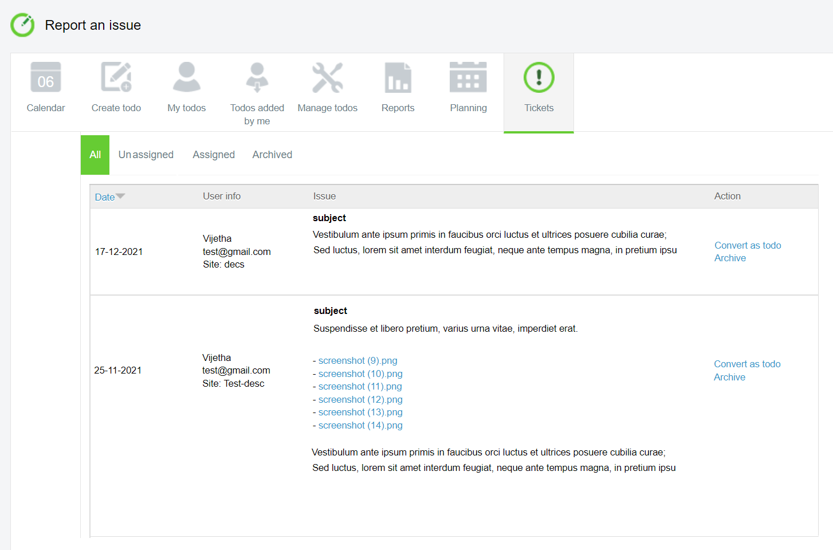This screenshot has height=550, width=833.
Task: Show the Unassigned tickets tab
Action: pos(146,155)
